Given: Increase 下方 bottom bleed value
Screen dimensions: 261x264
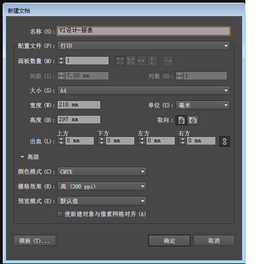Looking at the screenshot, I should [x=102, y=139].
